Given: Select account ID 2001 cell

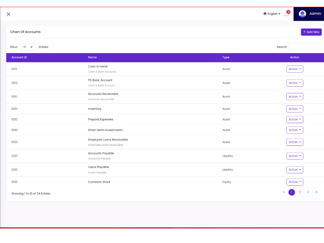Looking at the screenshot, I should point(14,156).
